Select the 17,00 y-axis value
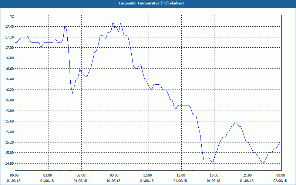Viewport: 296px width, 185px height. (9, 48)
